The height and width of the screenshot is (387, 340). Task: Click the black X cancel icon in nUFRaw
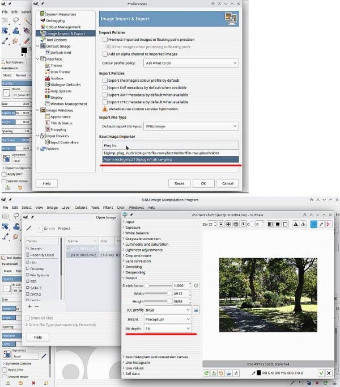329,373
